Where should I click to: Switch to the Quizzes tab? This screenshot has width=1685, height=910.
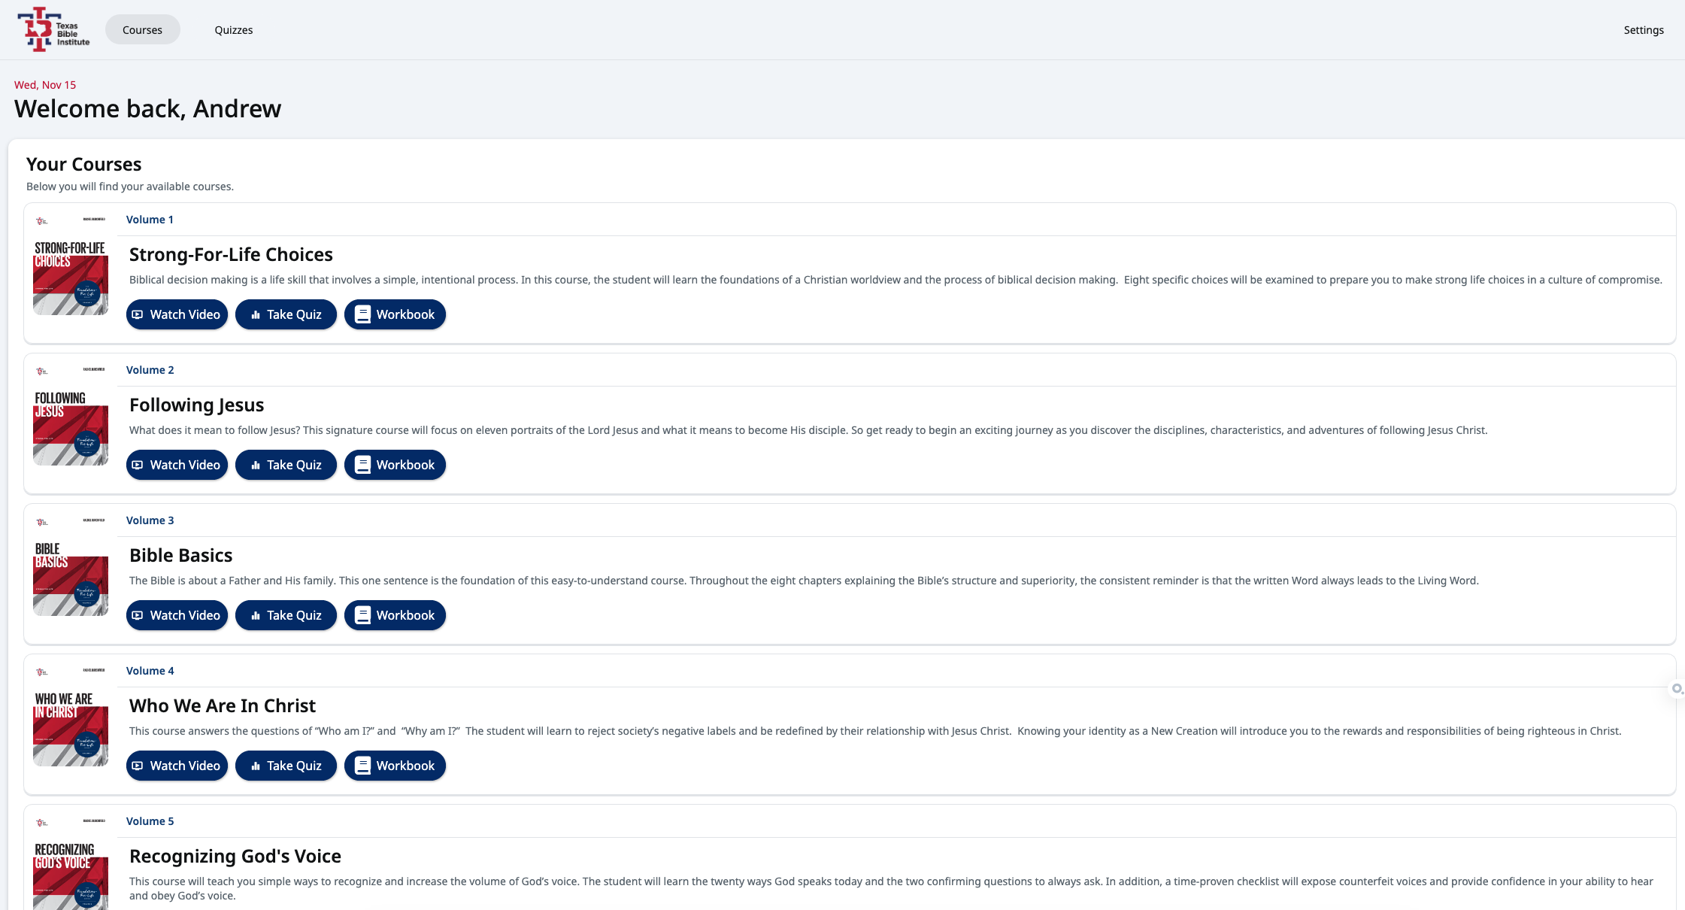234,30
